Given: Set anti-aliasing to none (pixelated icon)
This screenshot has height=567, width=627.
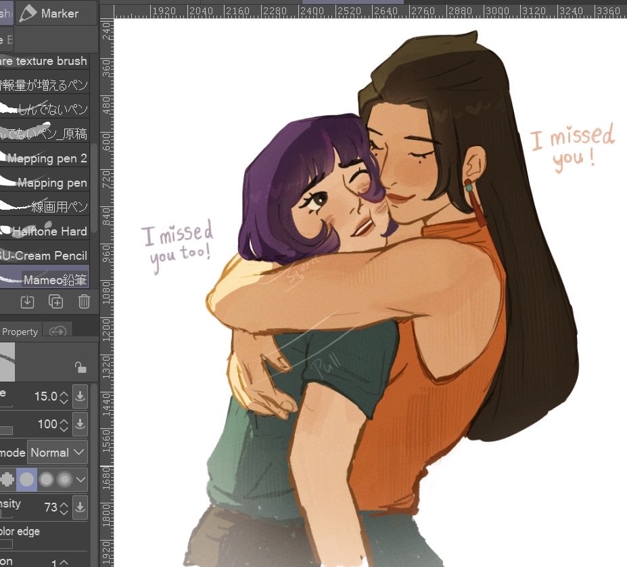Looking at the screenshot, I should pyautogui.click(x=8, y=479).
